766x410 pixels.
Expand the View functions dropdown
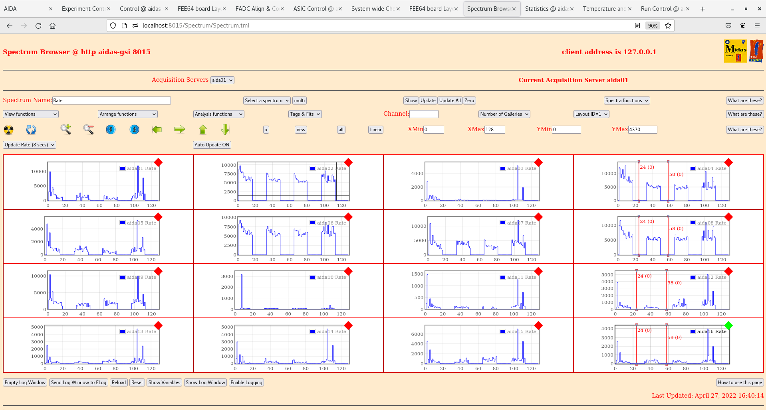[x=31, y=114]
